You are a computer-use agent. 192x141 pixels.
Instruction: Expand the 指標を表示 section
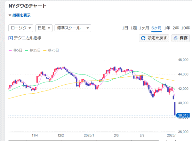20,15
